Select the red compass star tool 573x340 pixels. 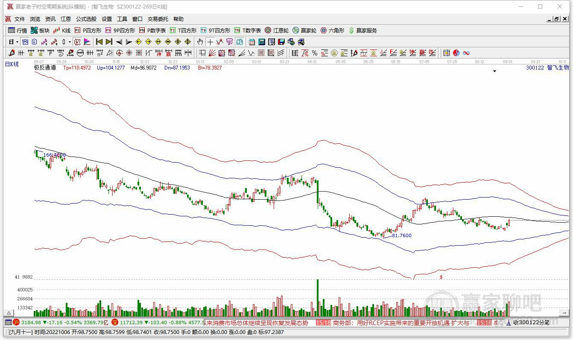(129, 53)
